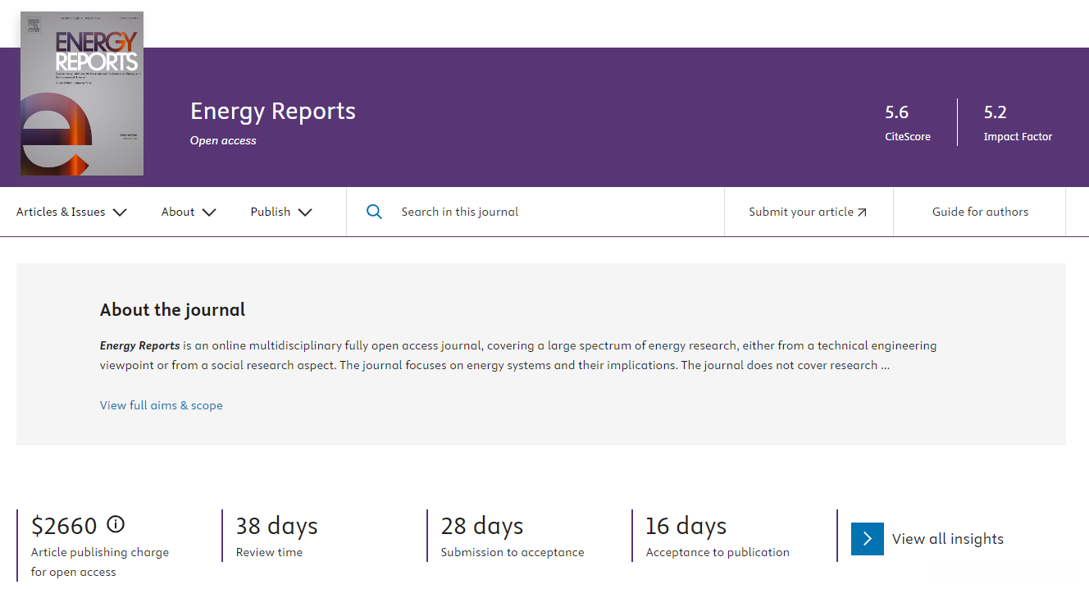Click the blue arrow View all insights button
The height and width of the screenshot is (589, 1089).
(868, 539)
